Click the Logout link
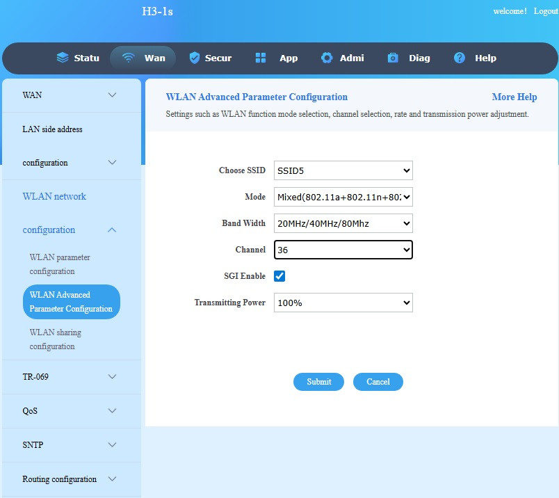 pyautogui.click(x=545, y=11)
